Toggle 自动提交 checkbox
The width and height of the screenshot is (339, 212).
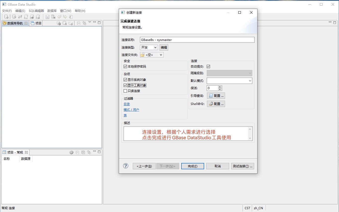pos(208,66)
